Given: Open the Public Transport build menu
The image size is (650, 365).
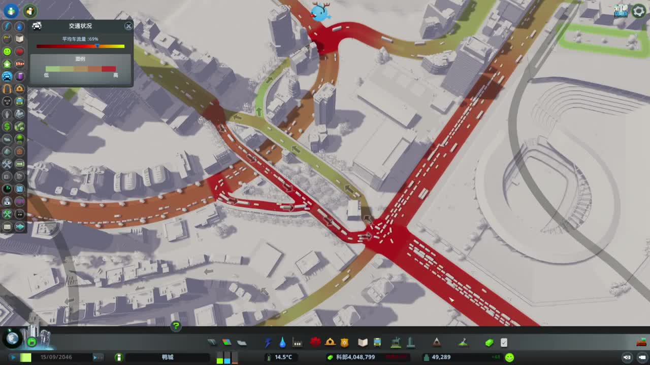Looking at the screenshot, I should coord(377,343).
